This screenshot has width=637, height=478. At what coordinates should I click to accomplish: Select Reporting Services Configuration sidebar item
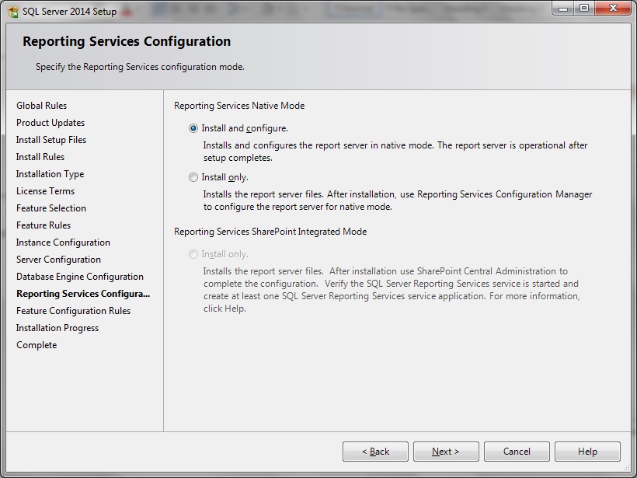(83, 294)
